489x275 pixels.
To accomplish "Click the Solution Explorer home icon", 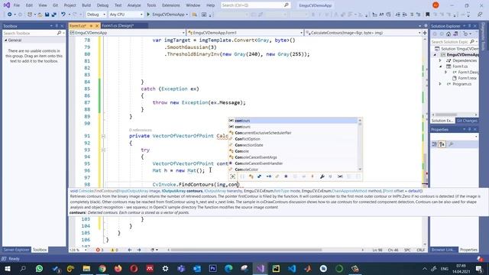I will tap(449, 34).
